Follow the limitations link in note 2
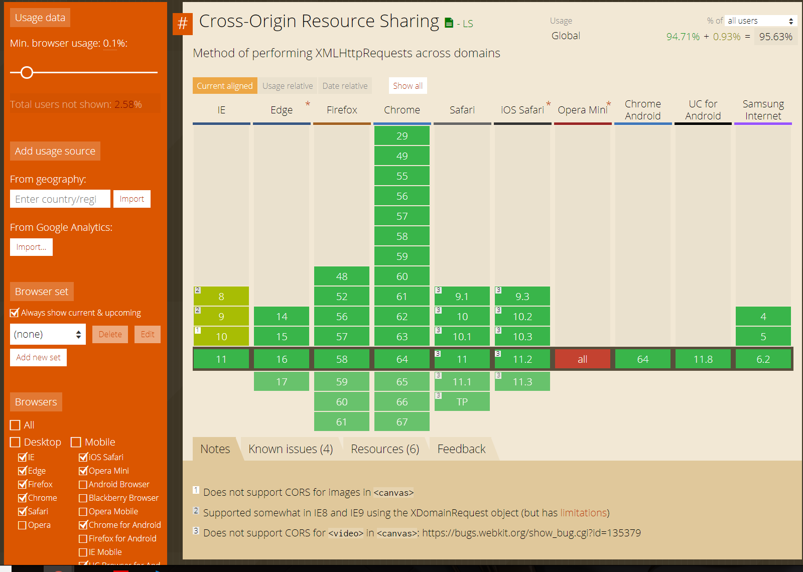 pos(583,513)
